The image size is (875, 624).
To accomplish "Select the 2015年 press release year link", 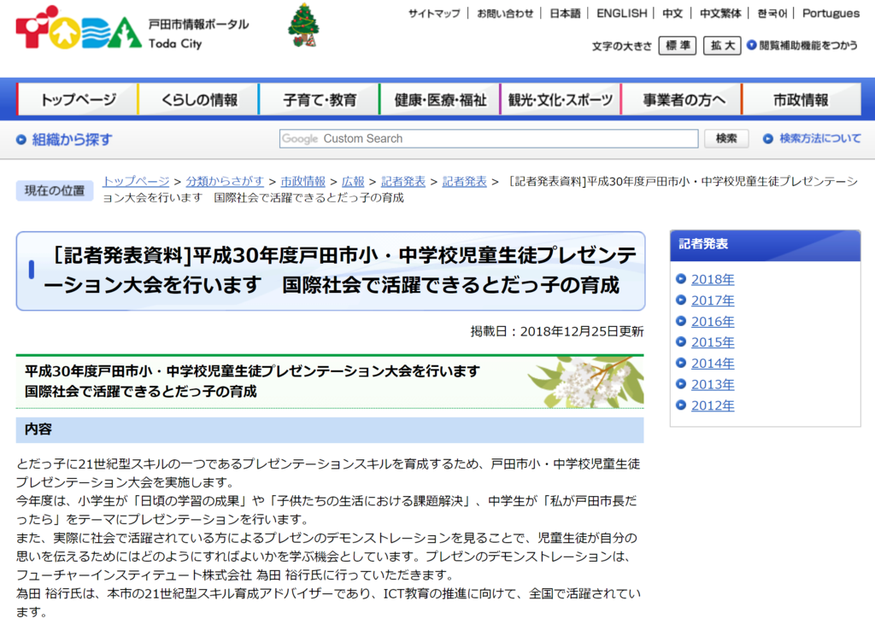I will 712,342.
